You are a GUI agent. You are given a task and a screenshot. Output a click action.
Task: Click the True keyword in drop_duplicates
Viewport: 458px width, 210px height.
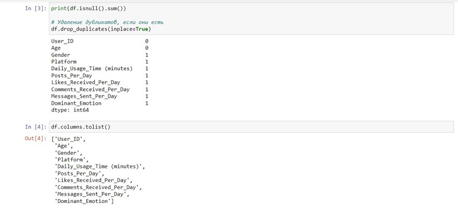(x=141, y=29)
